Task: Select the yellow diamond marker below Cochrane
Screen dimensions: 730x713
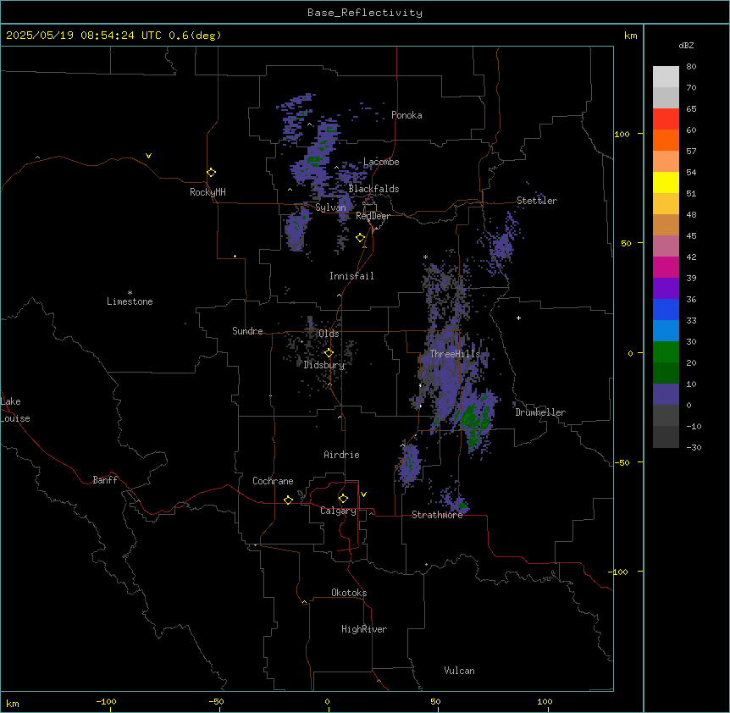Action: (x=288, y=500)
